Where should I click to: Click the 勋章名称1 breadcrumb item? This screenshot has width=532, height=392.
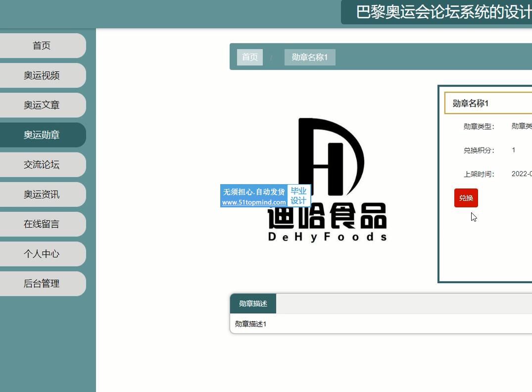(310, 57)
